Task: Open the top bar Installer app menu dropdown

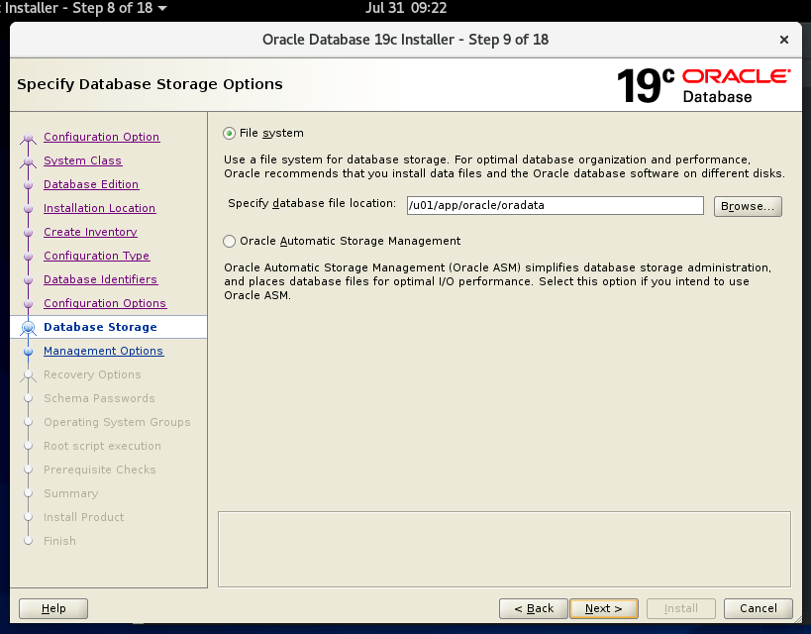Action: point(84,8)
